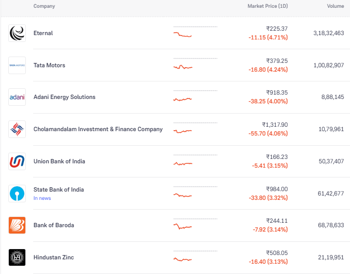Click the Eternal price sparkline chart
Viewport: 350px width, 274px height.
pos(183,35)
